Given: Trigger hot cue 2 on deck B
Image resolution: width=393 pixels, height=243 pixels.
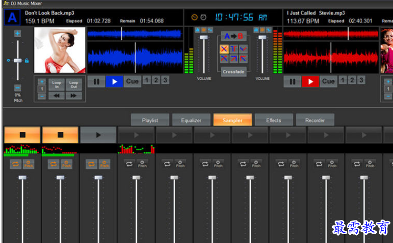Looking at the screenshot, I should pyautogui.click(x=352, y=80).
